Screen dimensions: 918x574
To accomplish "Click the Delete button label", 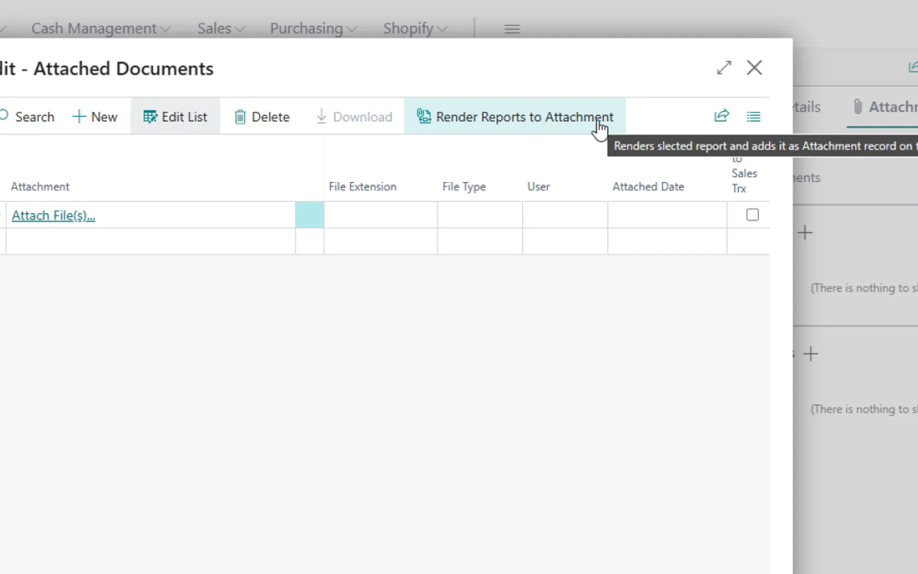I will pos(270,117).
